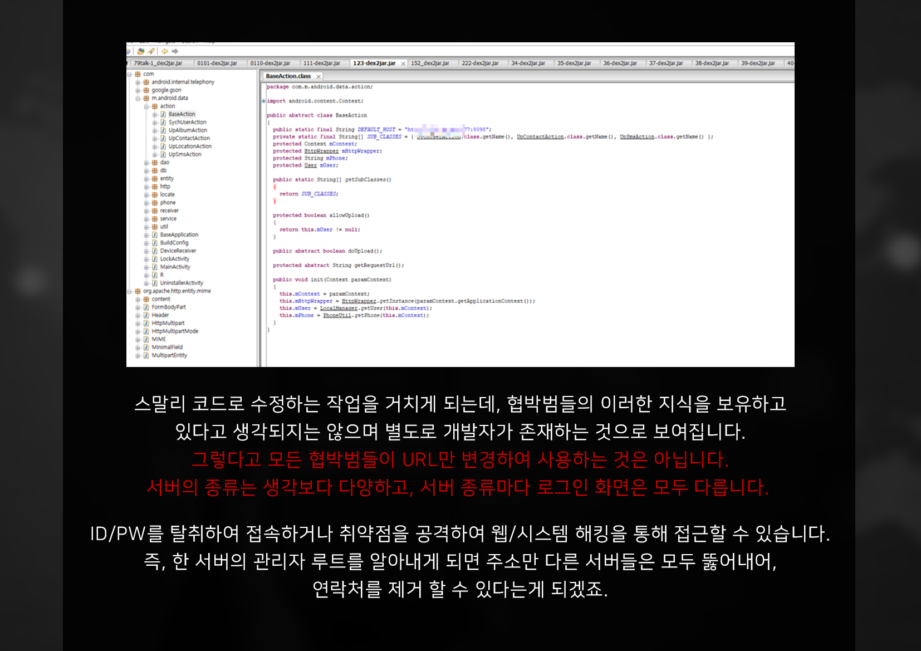This screenshot has height=651, width=921.
Task: Expand the entity package node
Action: point(146,179)
